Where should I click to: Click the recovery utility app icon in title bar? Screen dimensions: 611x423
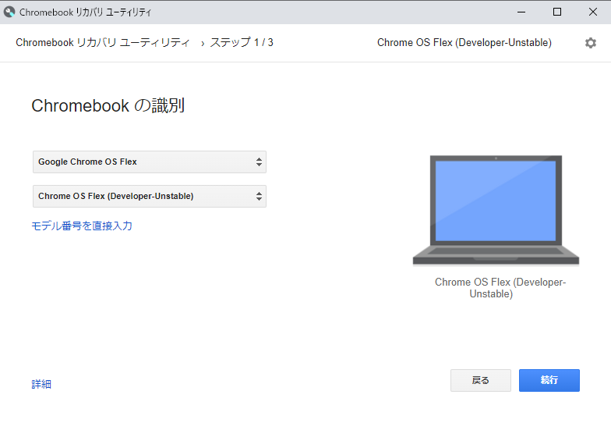(9, 12)
